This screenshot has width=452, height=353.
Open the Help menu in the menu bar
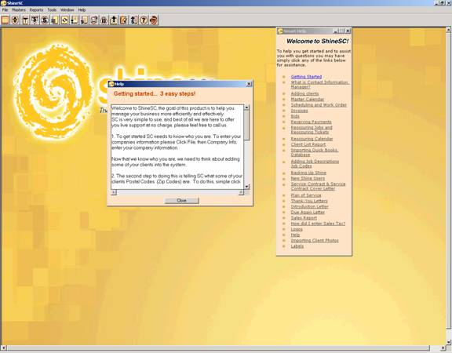coord(82,9)
